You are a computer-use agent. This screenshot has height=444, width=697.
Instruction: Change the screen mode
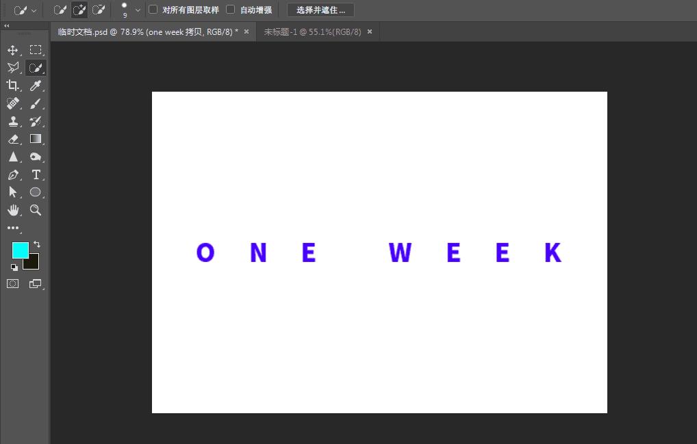point(36,284)
